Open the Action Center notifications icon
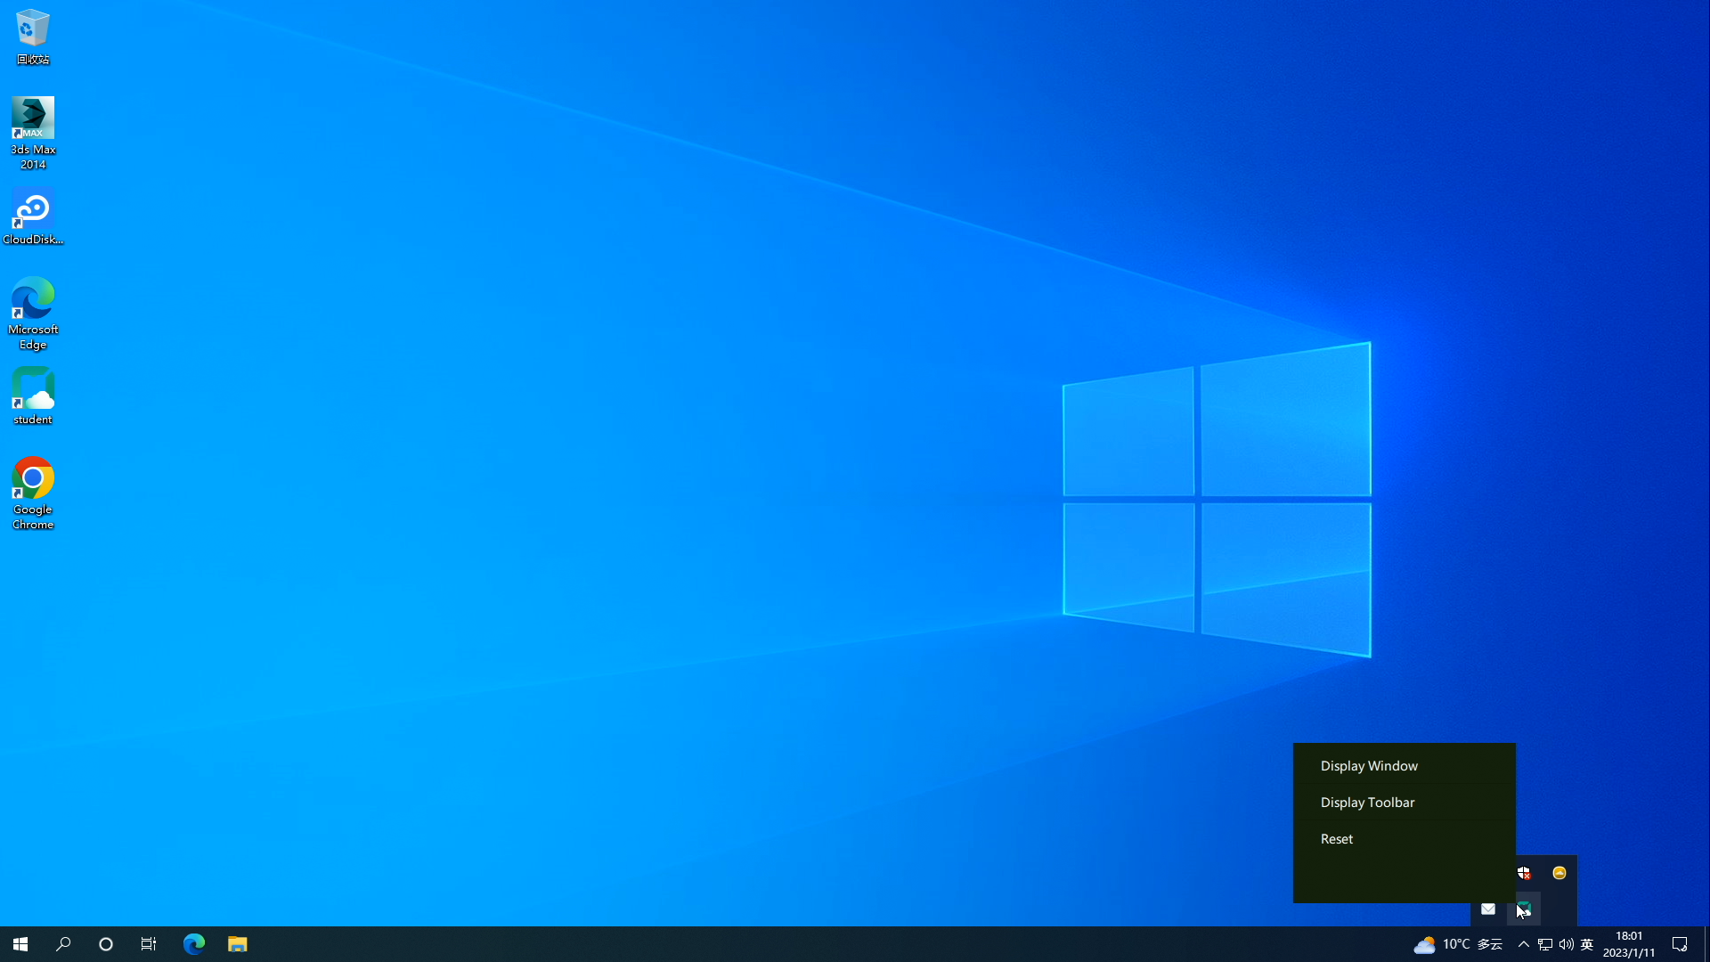This screenshot has height=962, width=1710. pos(1680,944)
